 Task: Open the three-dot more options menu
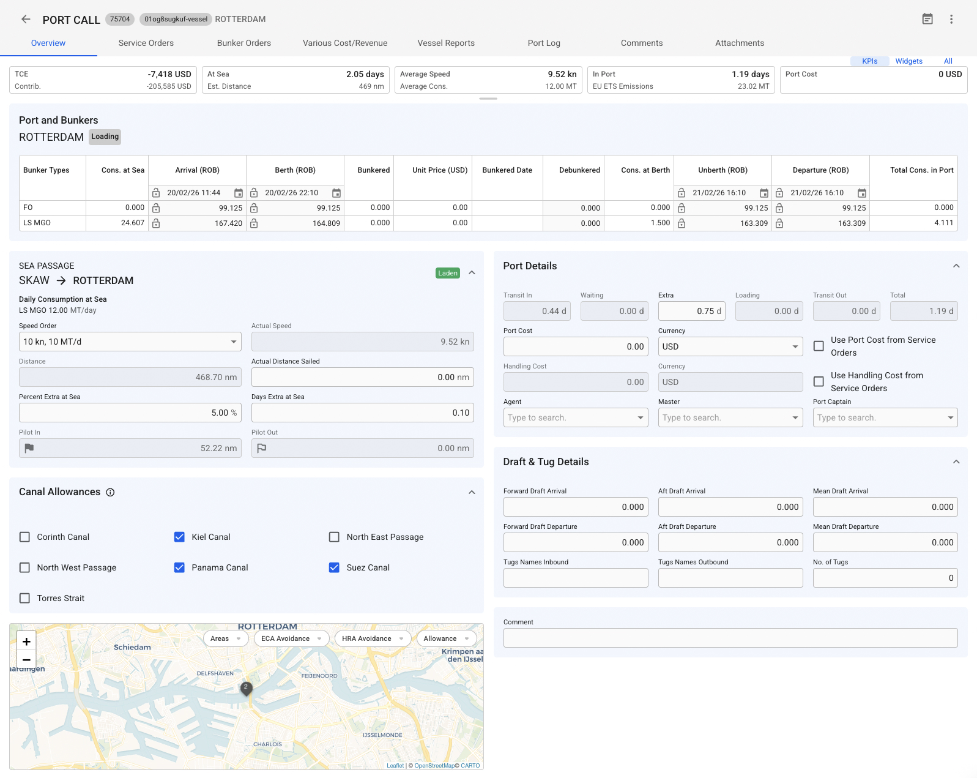951,19
